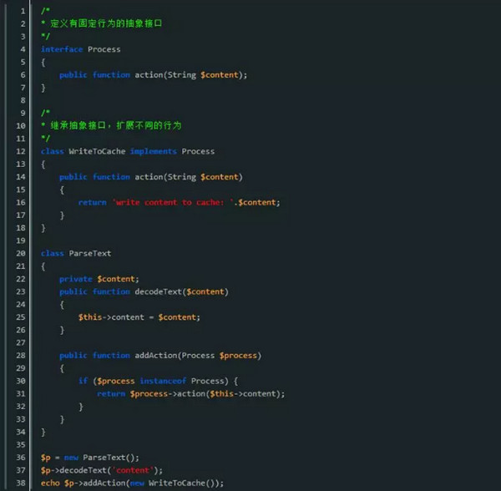
Task: Click line number 1 in the gutter
Action: click(21, 11)
